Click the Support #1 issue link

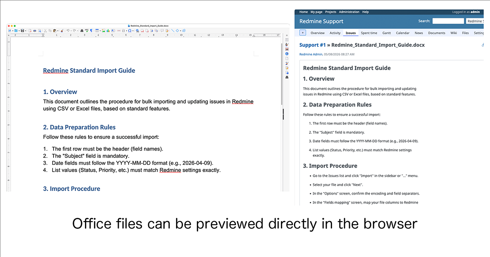312,45
